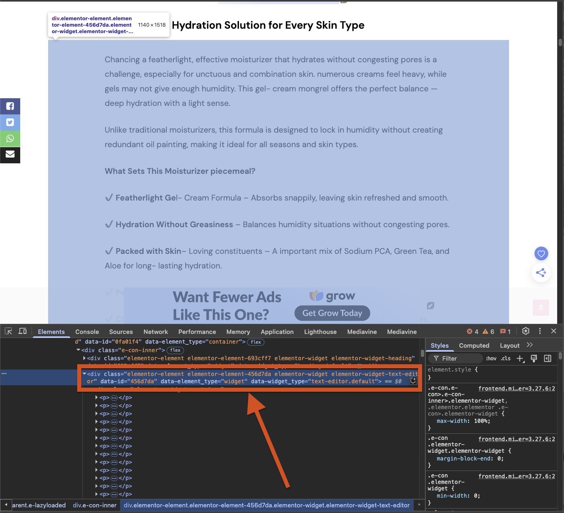This screenshot has height=513, width=564.
Task: Show more Styles pane tabs chevron
Action: click(530, 345)
